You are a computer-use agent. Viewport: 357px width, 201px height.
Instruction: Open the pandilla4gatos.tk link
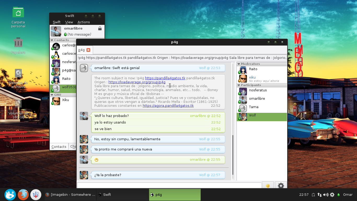[165, 78]
